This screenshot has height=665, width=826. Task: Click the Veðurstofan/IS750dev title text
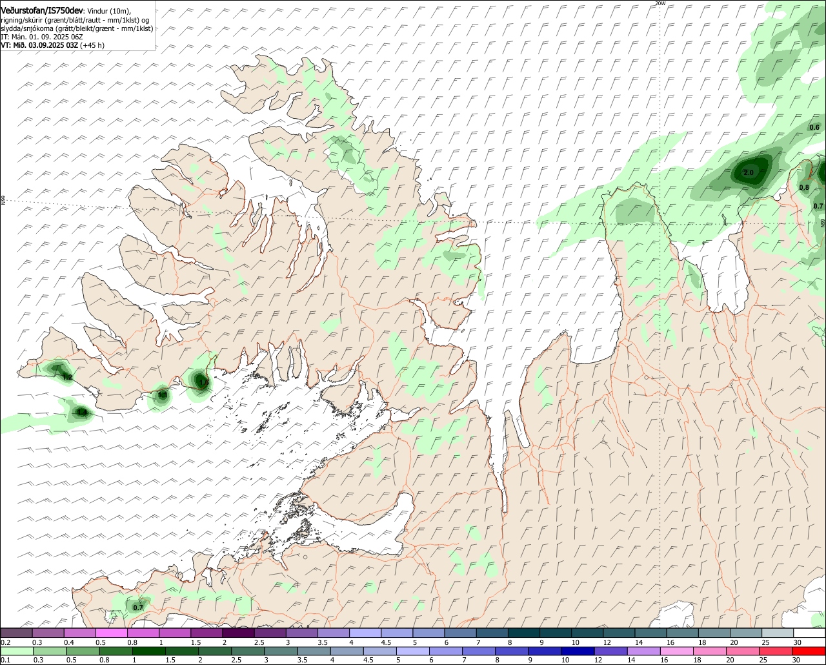point(42,11)
